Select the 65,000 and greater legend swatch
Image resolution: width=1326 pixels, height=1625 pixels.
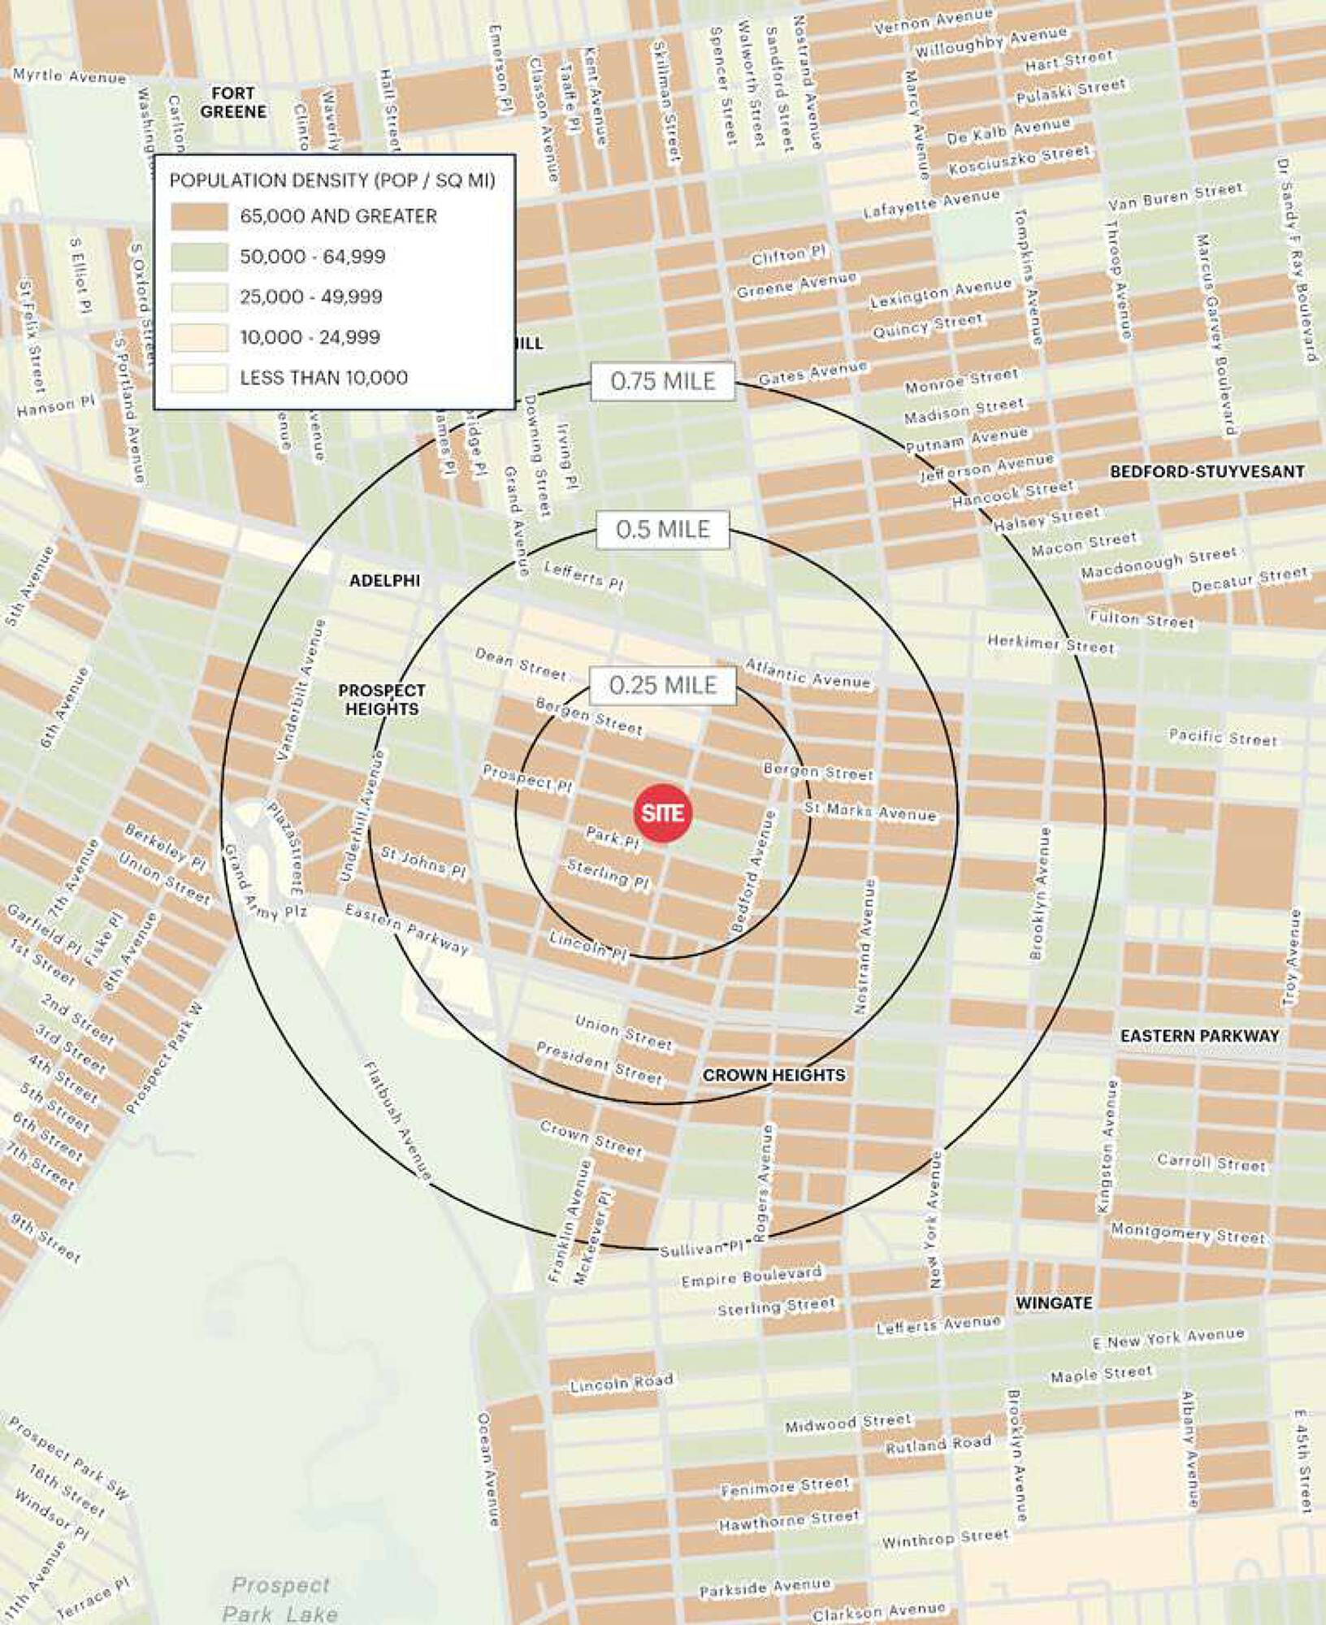[x=199, y=217]
